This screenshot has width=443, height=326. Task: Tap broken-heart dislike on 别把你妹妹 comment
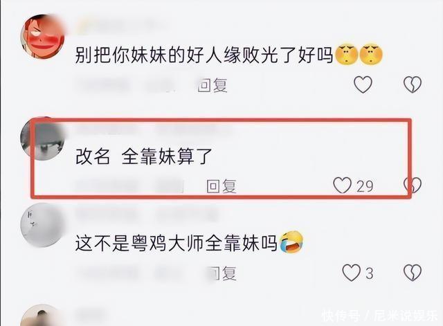pos(413,84)
